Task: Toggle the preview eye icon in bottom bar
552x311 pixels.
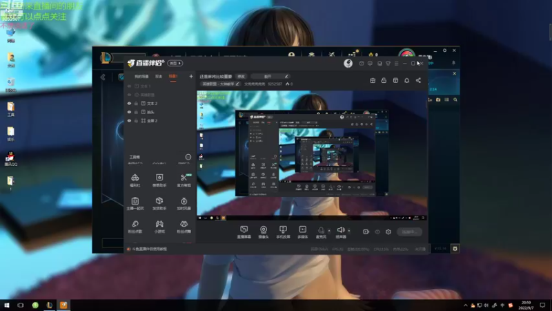Action: tap(377, 232)
